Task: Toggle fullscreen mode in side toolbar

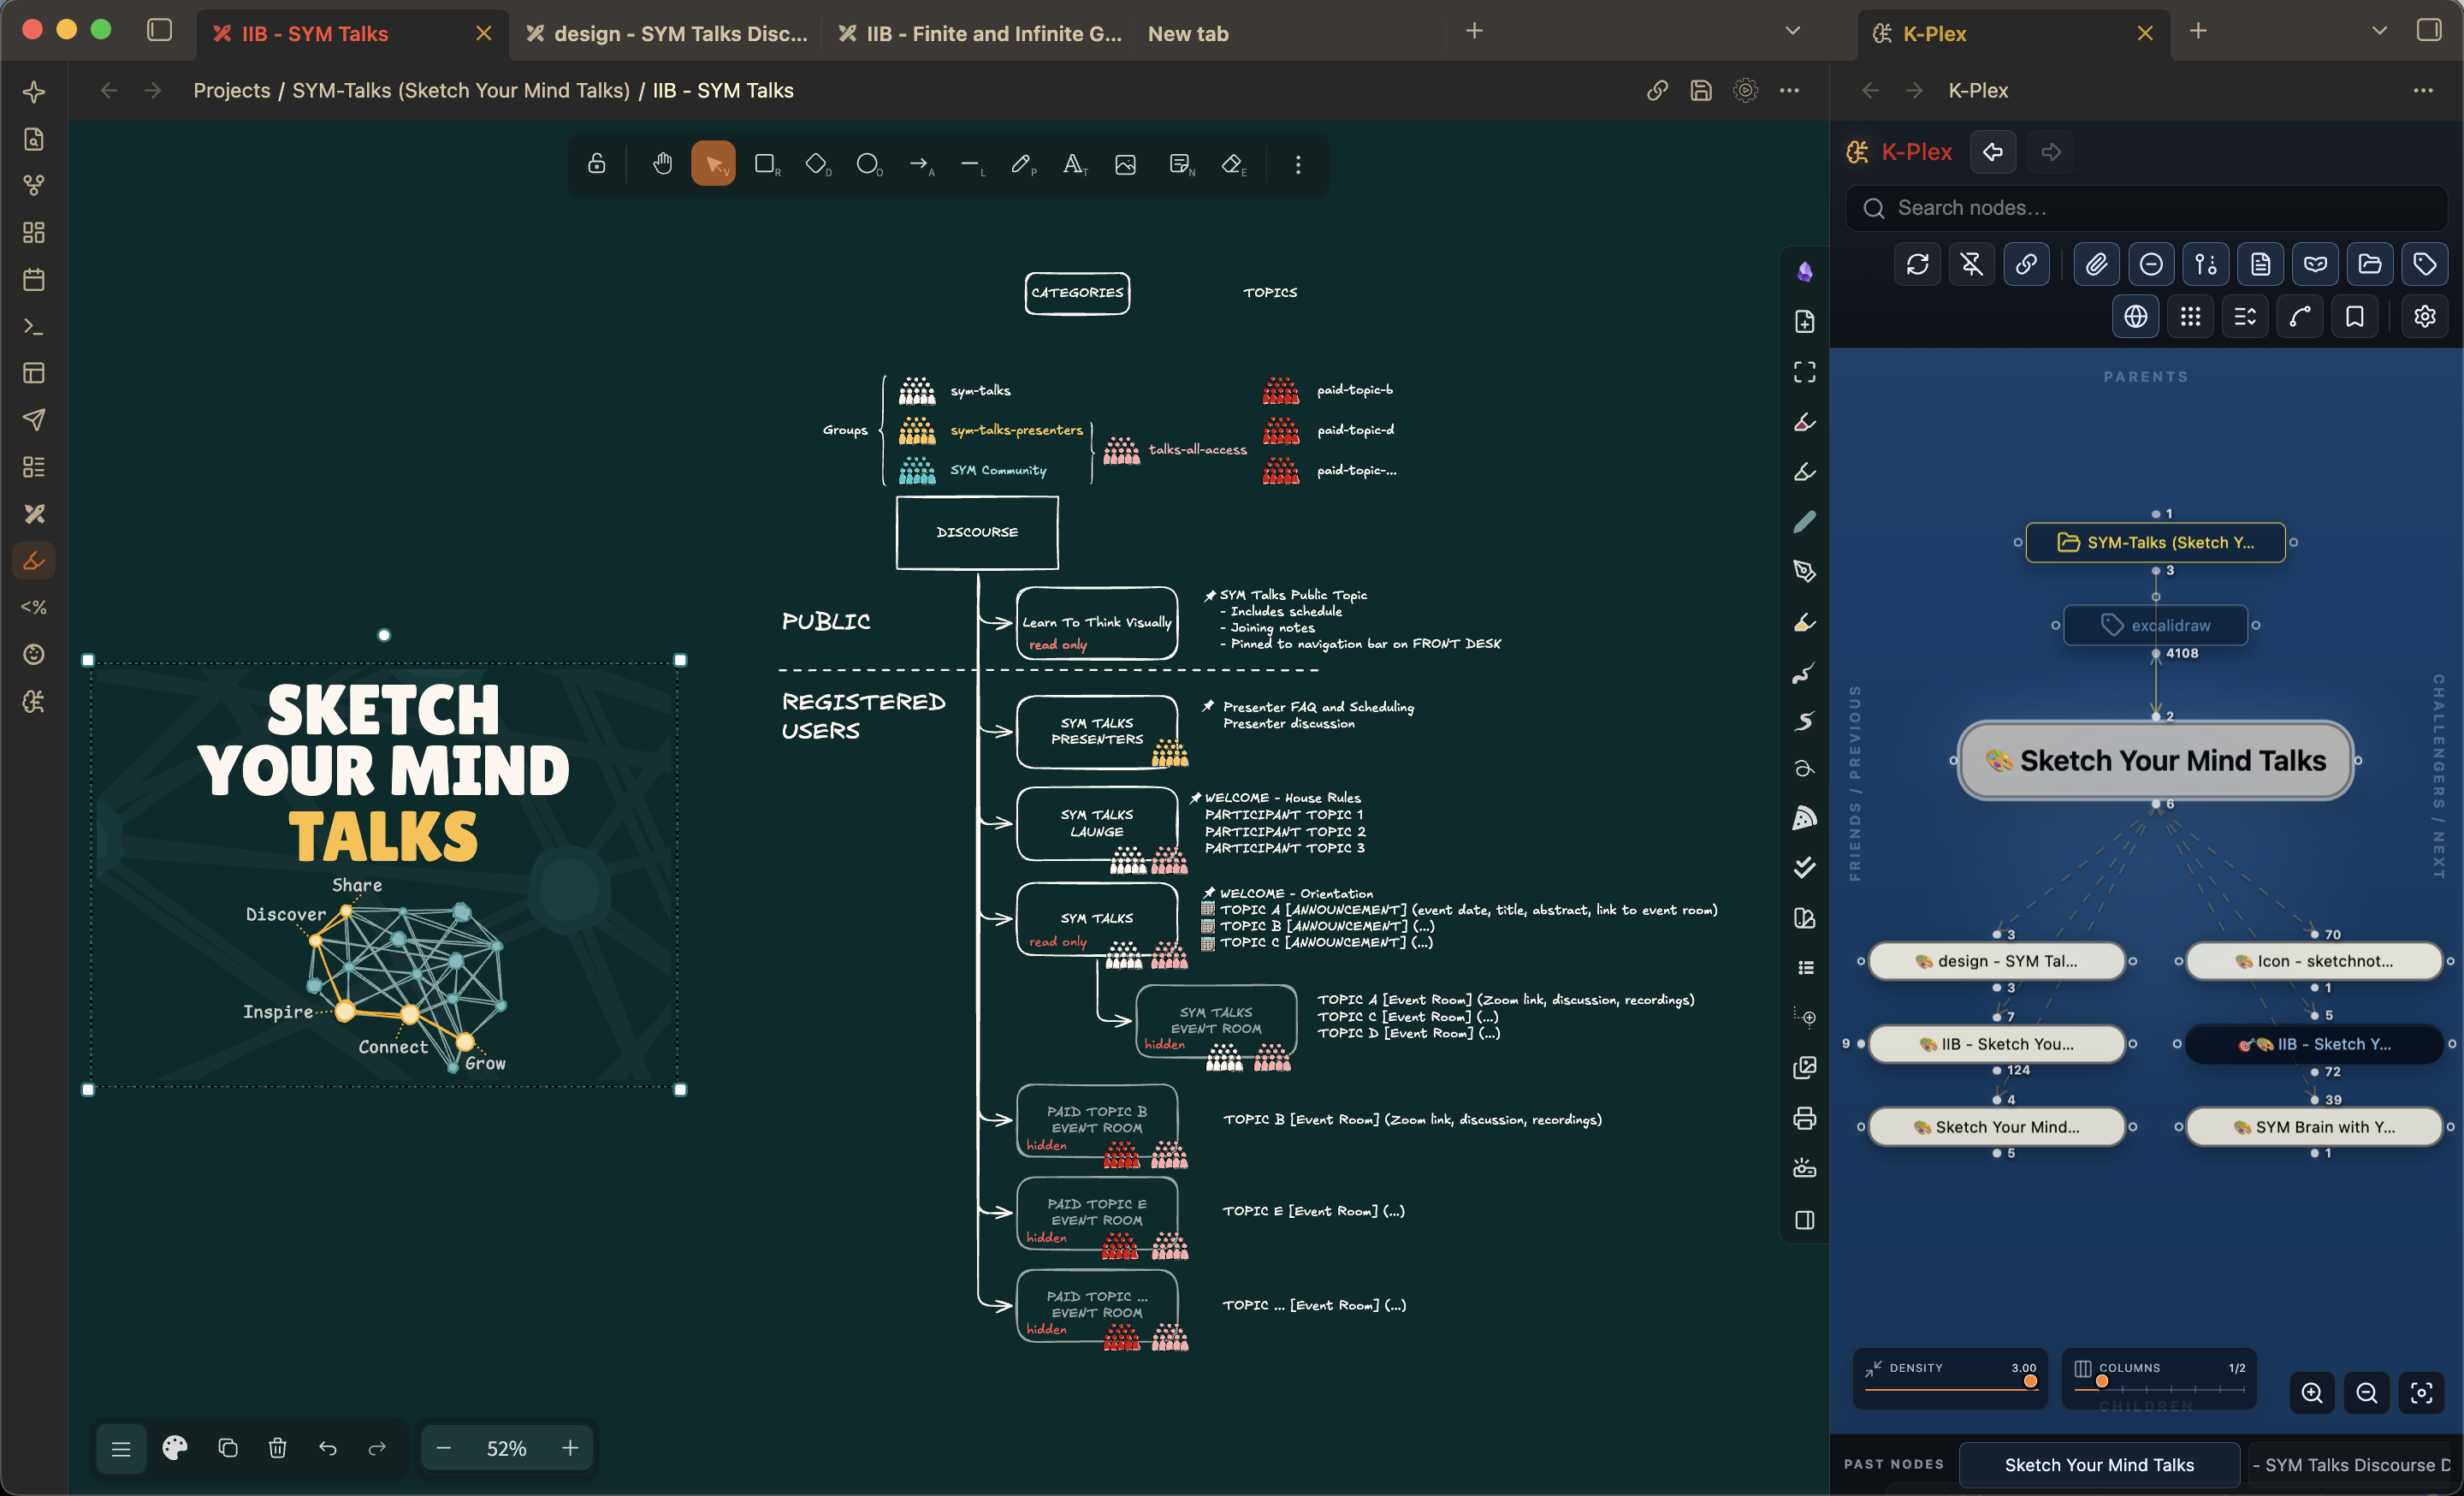Action: coord(1805,372)
